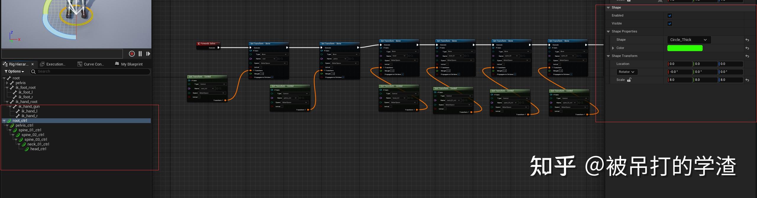Image resolution: width=757 pixels, height=198 pixels.
Task: Click the head_ctrl control icon
Action: coord(27,149)
